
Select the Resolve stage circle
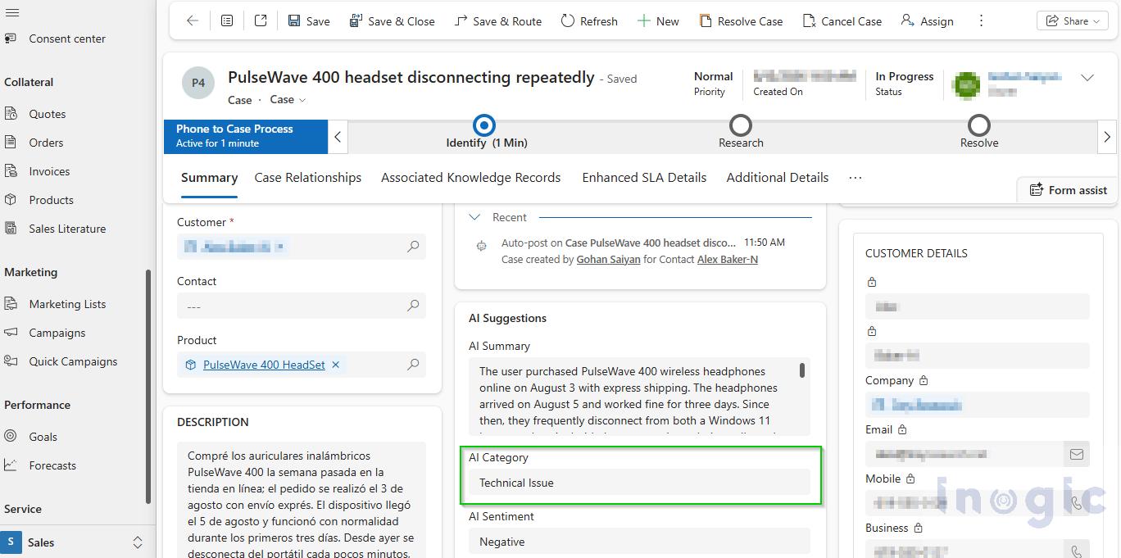click(x=979, y=125)
